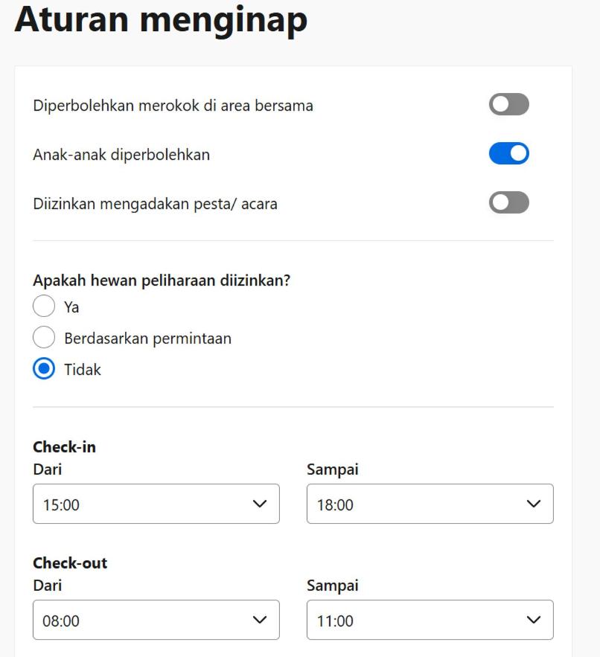The width and height of the screenshot is (600, 657).
Task: Click the Tidak option label text
Action: pyautogui.click(x=83, y=370)
